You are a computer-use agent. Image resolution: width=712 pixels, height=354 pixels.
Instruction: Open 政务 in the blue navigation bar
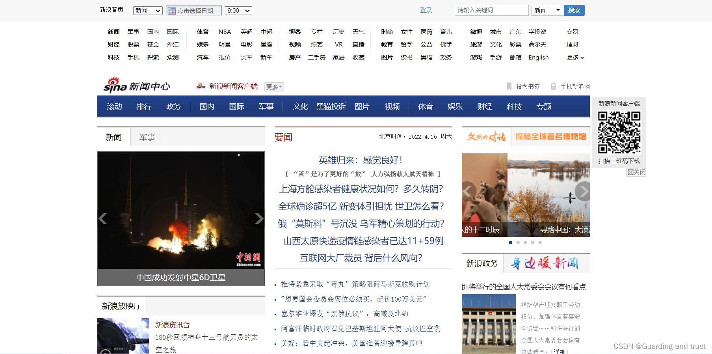(173, 106)
